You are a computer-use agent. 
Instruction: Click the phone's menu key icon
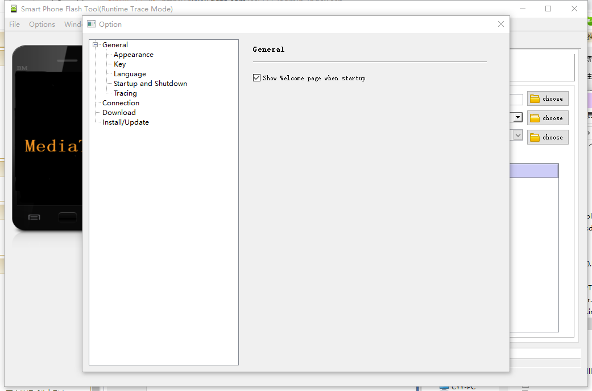click(x=34, y=217)
